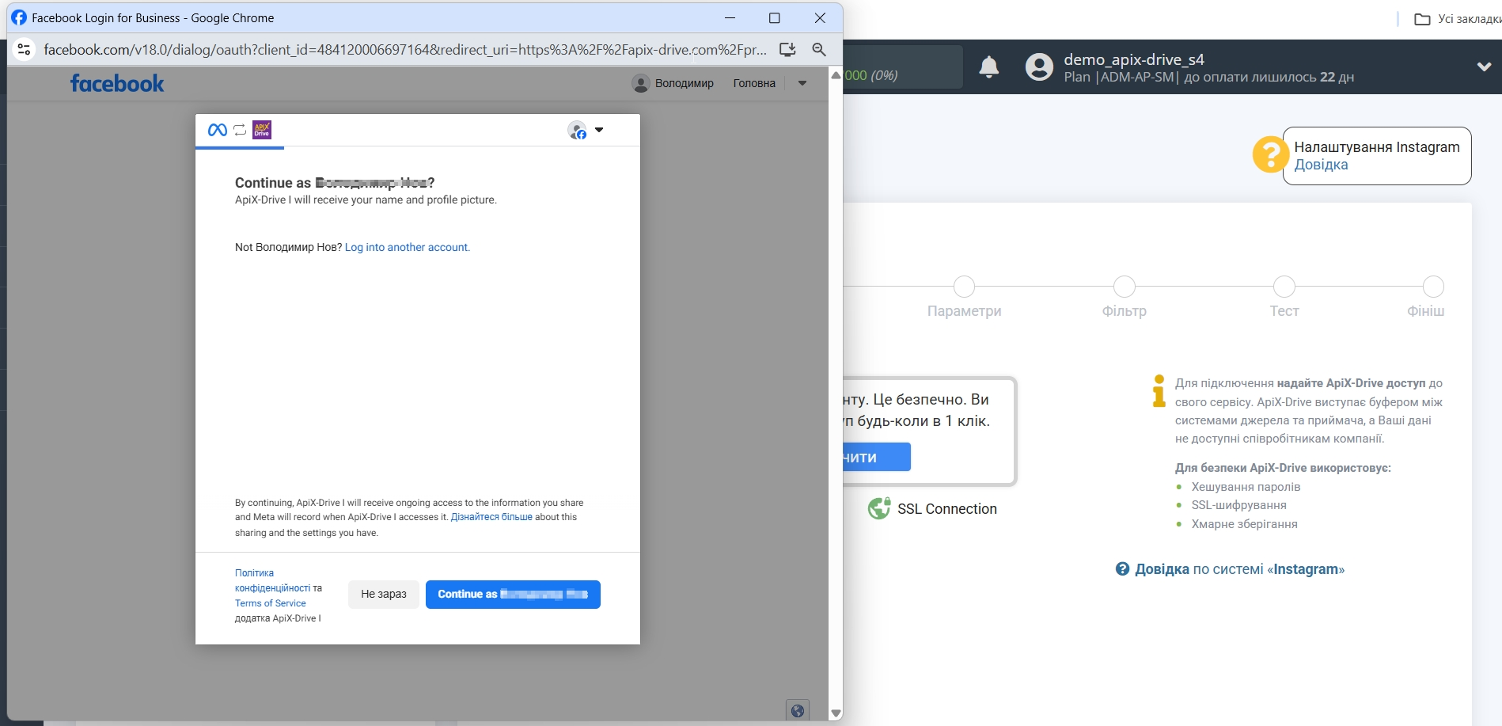
Task: Click the yellow info icon beside instructions
Action: pos(1159,390)
